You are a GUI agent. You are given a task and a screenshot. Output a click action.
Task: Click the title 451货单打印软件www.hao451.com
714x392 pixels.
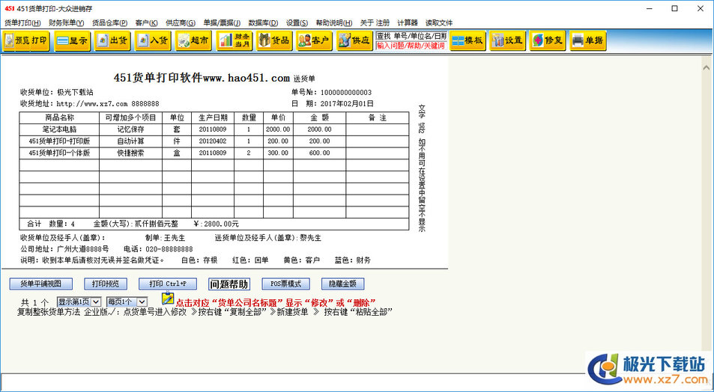pos(202,78)
